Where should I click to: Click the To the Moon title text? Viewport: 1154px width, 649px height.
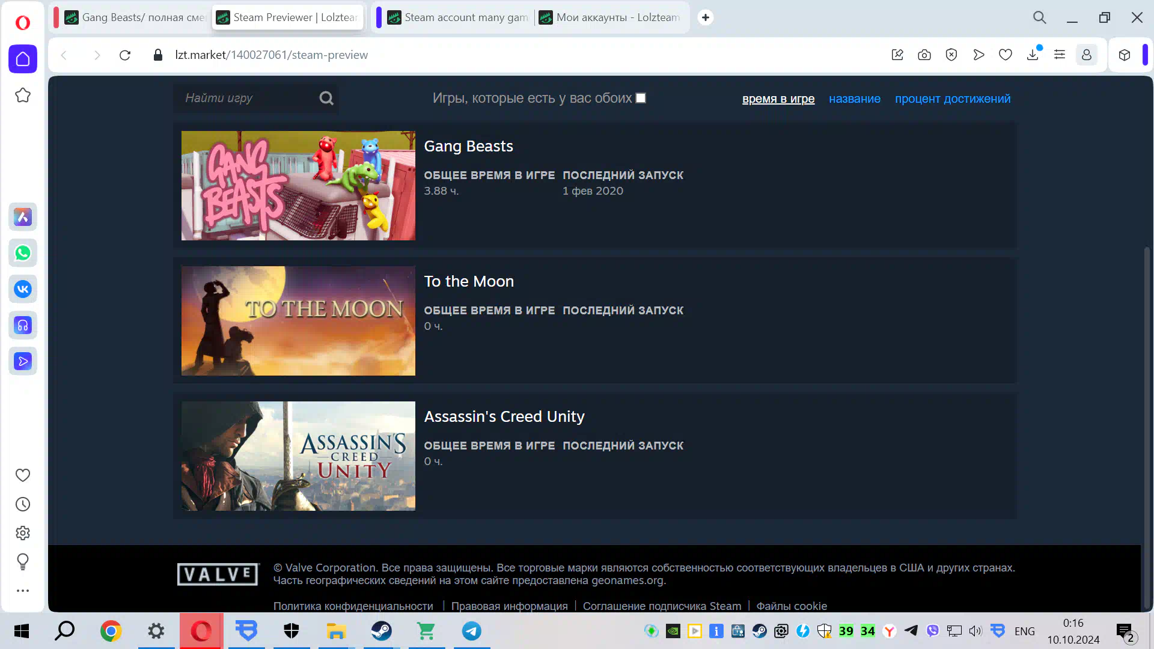(x=469, y=281)
